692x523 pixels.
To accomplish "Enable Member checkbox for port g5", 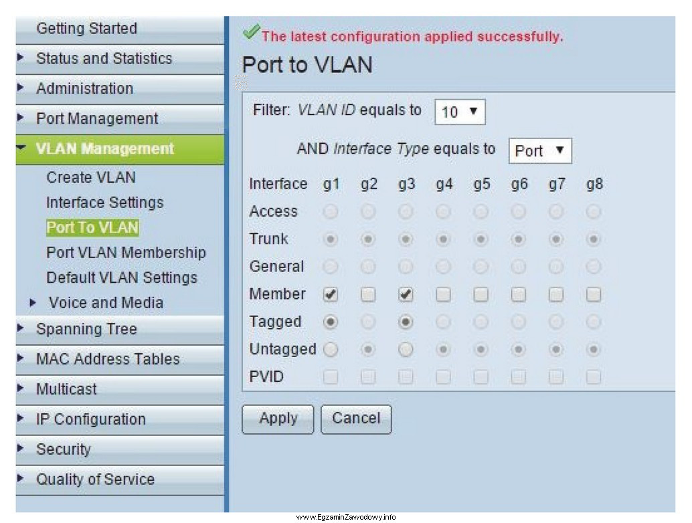I will (x=481, y=294).
